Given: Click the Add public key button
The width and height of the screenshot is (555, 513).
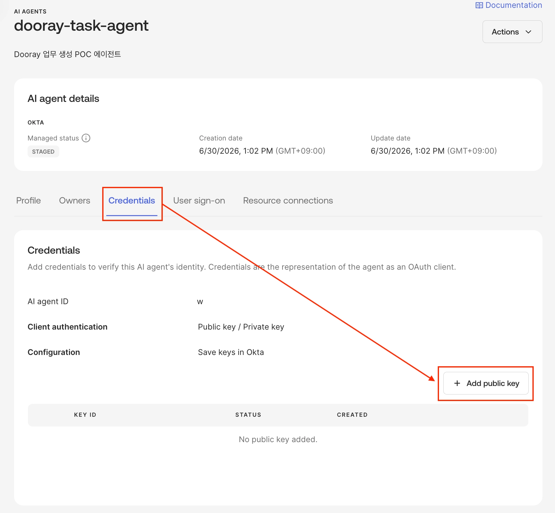Looking at the screenshot, I should point(486,383).
